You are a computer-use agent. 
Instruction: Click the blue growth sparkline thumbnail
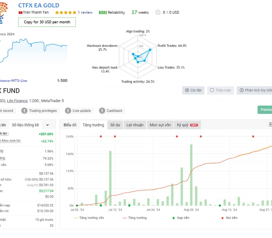tap(34, 50)
